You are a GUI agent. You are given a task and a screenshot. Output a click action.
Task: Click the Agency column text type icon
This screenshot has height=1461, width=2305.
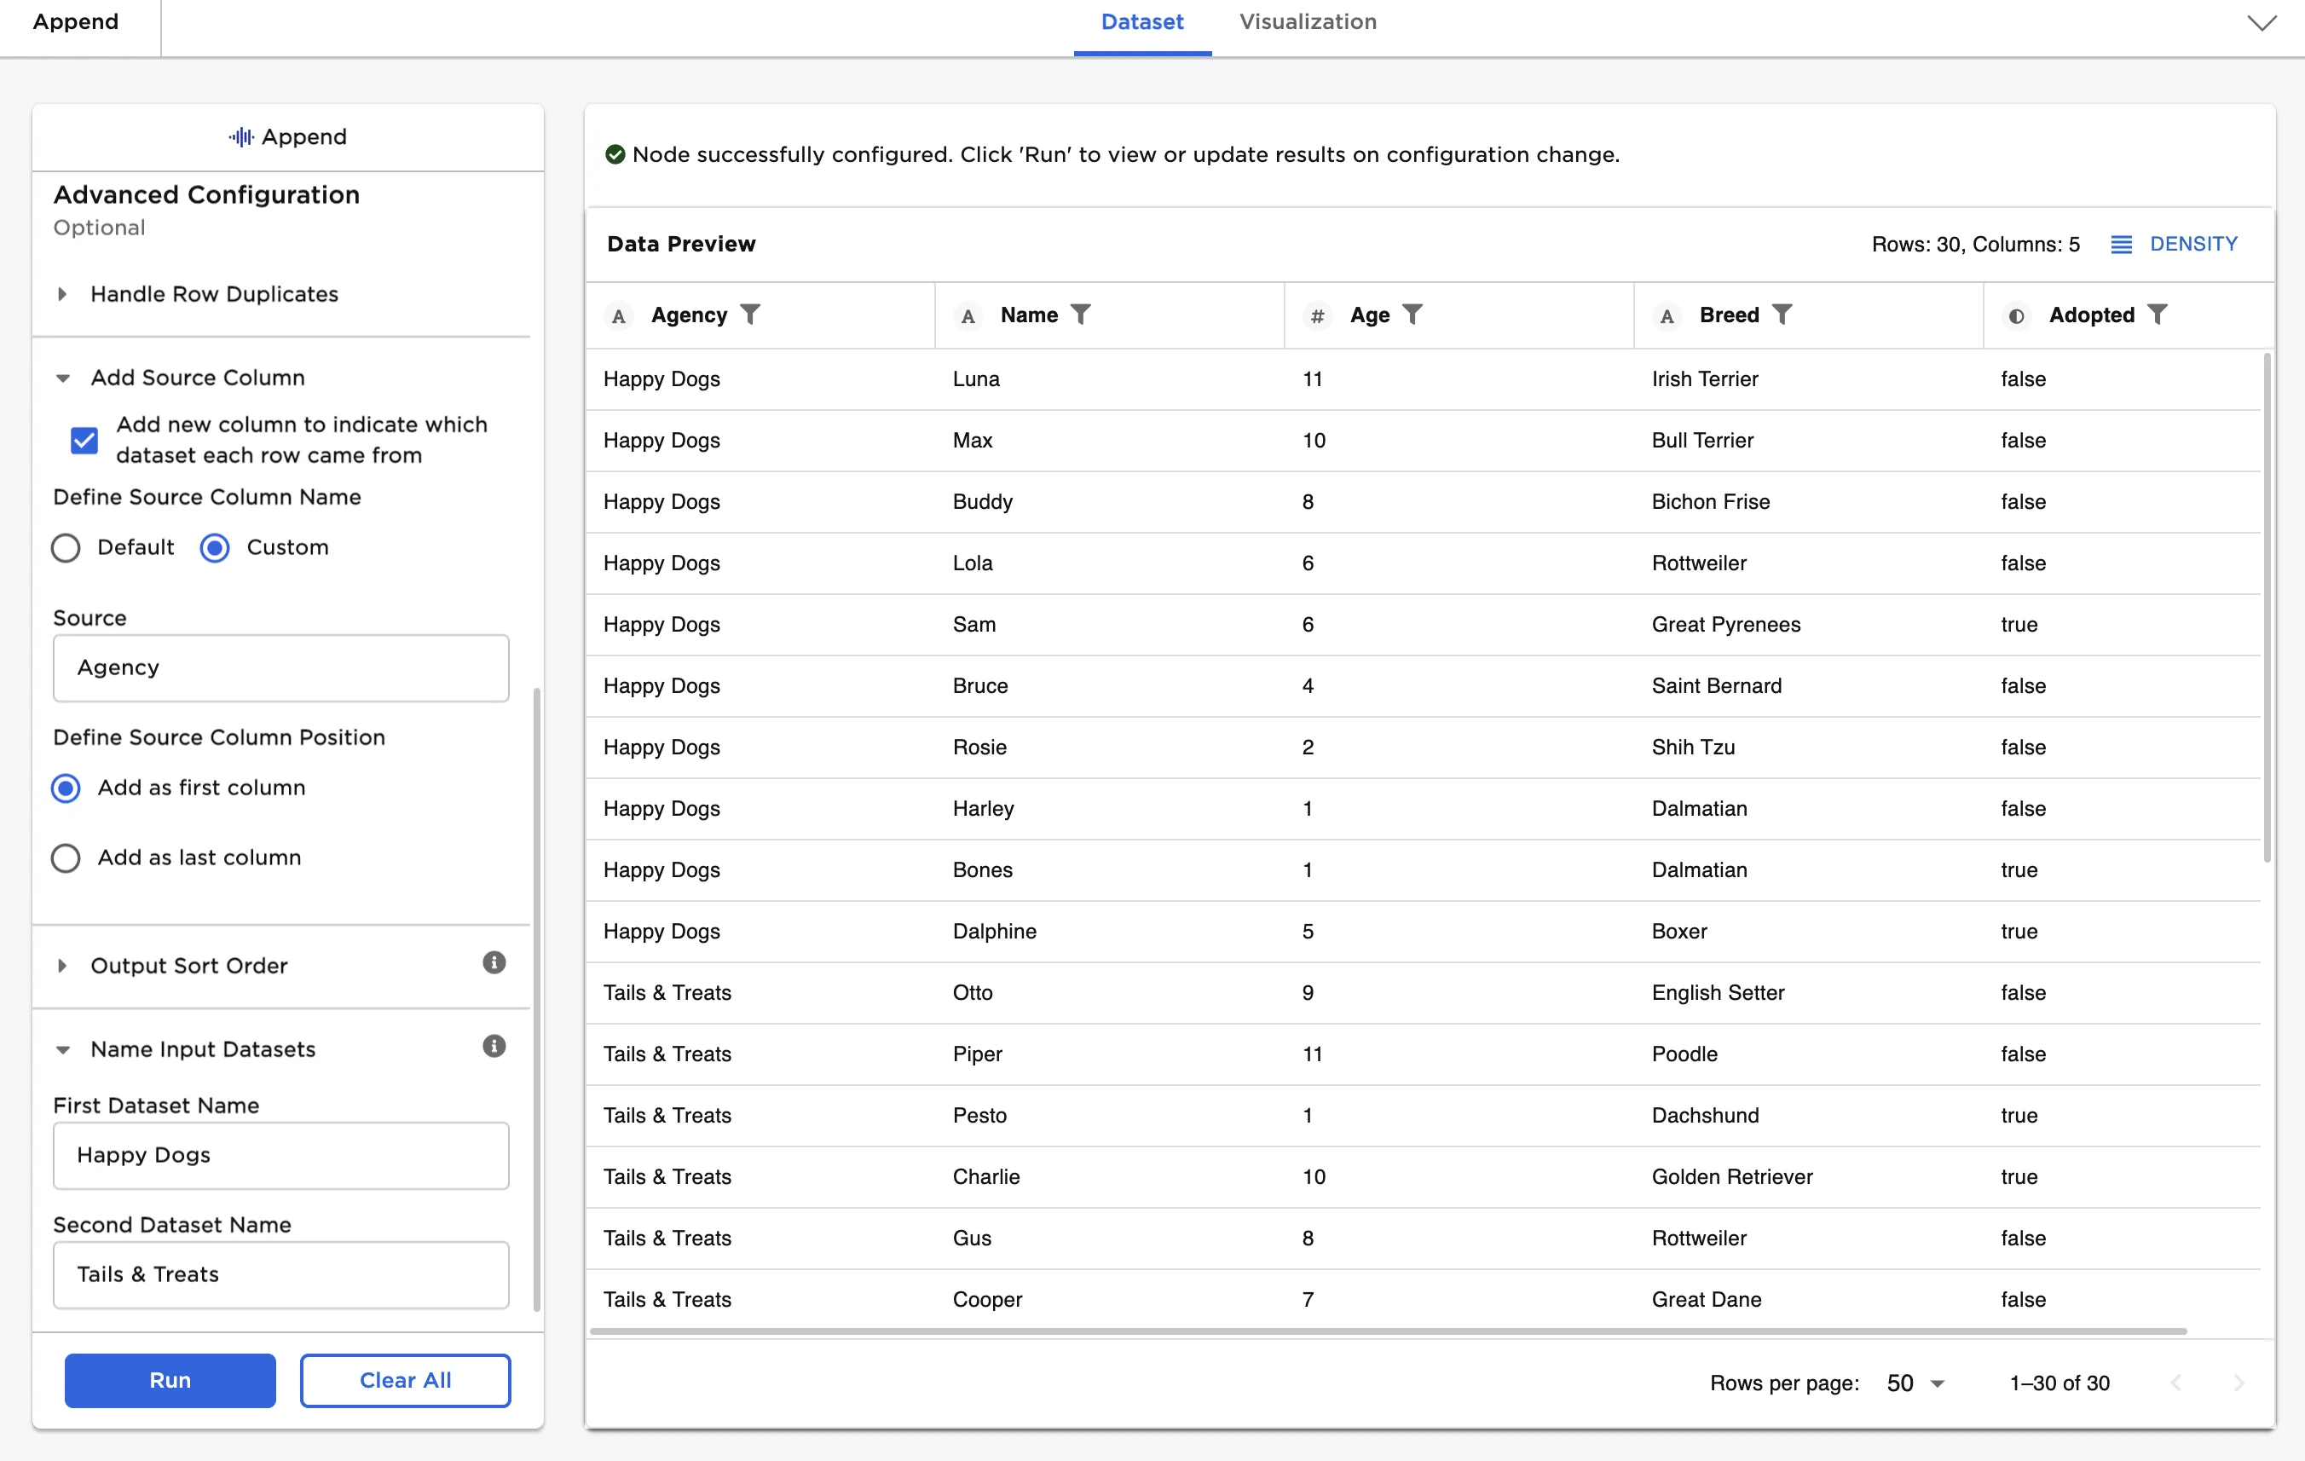[x=620, y=316]
